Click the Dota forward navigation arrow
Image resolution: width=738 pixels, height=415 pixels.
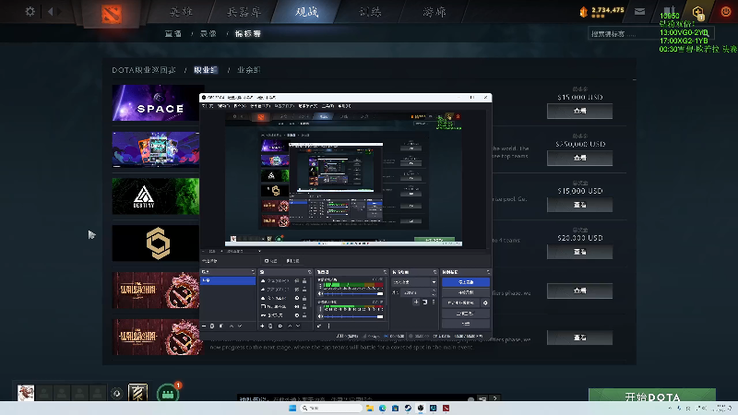coord(59,11)
